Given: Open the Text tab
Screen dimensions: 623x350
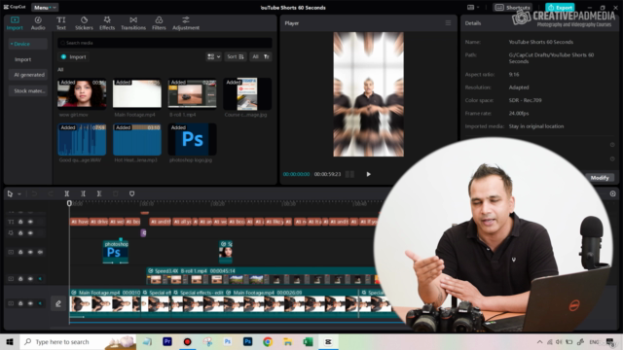Looking at the screenshot, I should pos(60,23).
